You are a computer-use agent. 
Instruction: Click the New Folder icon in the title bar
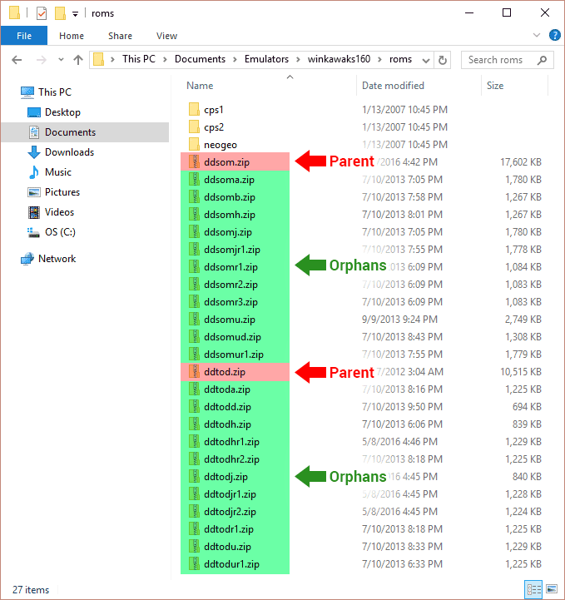click(x=60, y=13)
